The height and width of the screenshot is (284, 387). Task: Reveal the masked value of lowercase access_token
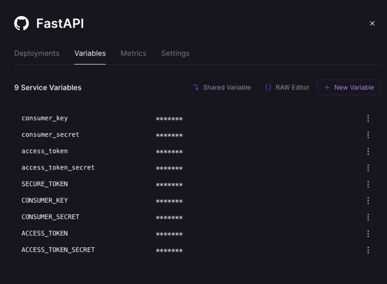(169, 152)
